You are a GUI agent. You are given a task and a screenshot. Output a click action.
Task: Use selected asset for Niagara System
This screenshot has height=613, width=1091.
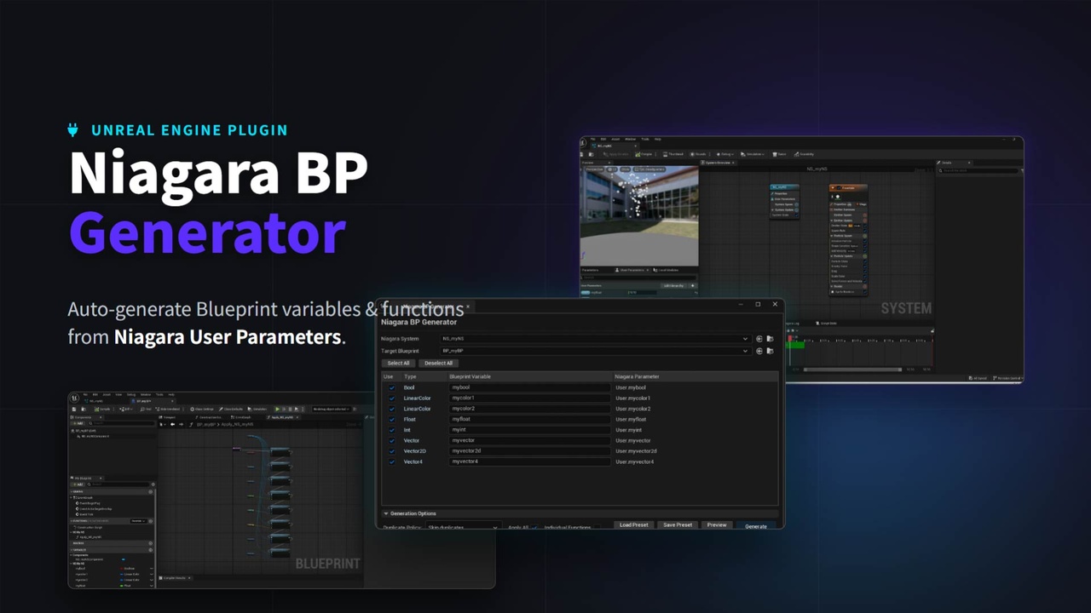pos(759,339)
